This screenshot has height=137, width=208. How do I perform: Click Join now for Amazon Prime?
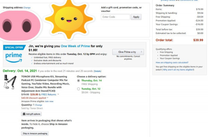(x=49, y=101)
